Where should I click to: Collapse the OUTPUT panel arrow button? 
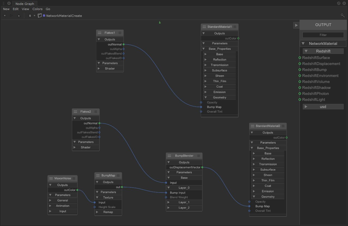pyautogui.click(x=296, y=25)
